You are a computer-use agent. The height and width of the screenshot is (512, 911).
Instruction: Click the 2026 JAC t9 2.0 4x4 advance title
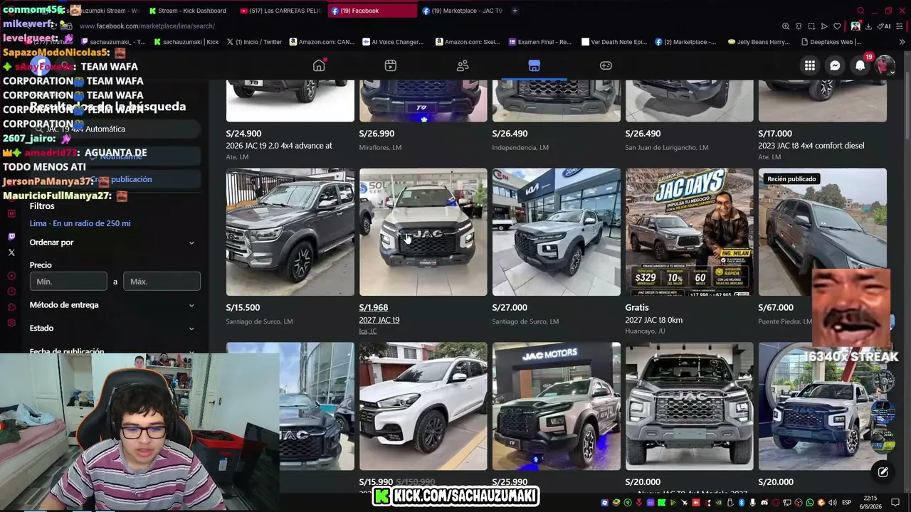pos(279,146)
